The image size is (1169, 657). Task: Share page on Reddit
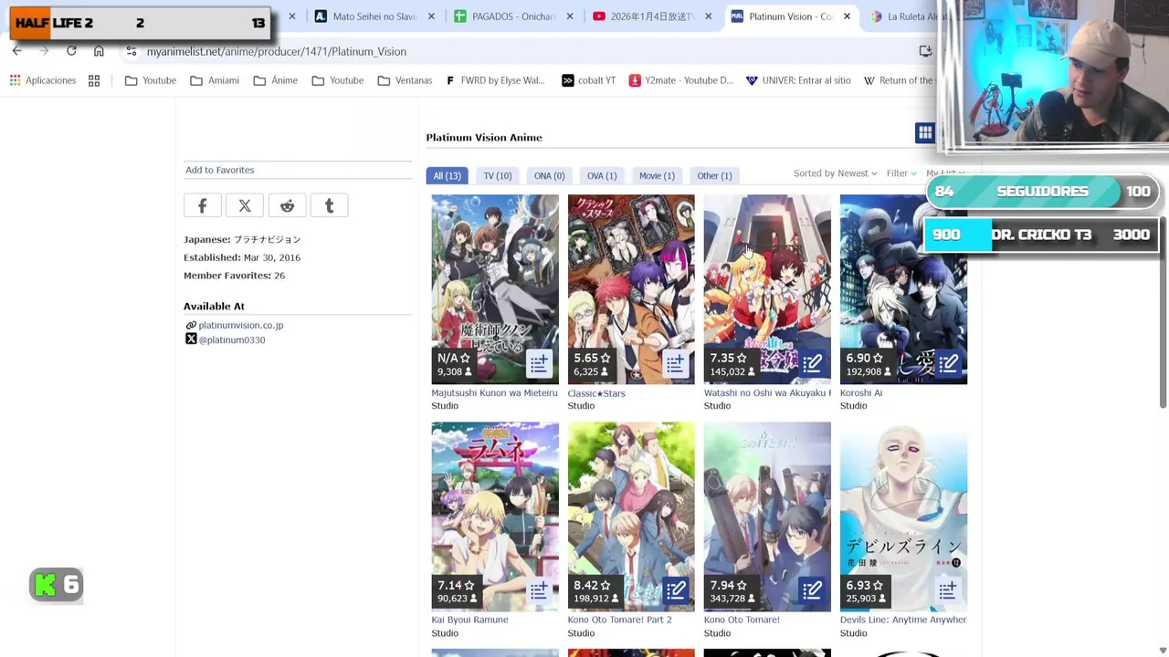click(x=287, y=206)
